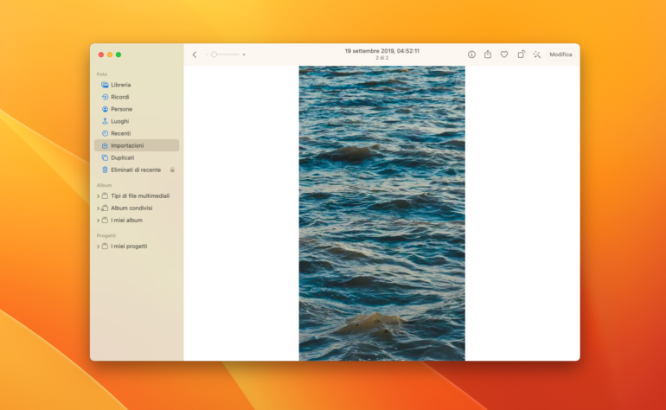Click the Libreria icon
Screen dimensions: 666x410
(105, 85)
